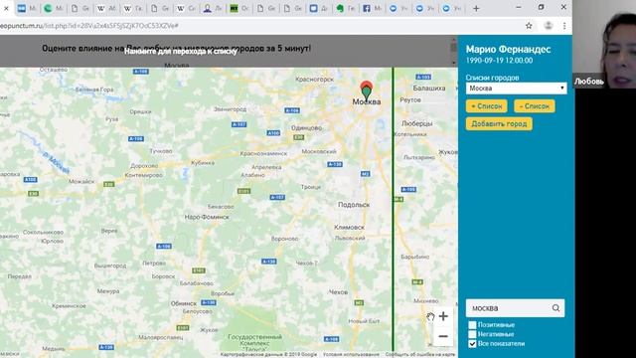Click the Добавить город button
The width and height of the screenshot is (636, 358).
click(x=499, y=123)
